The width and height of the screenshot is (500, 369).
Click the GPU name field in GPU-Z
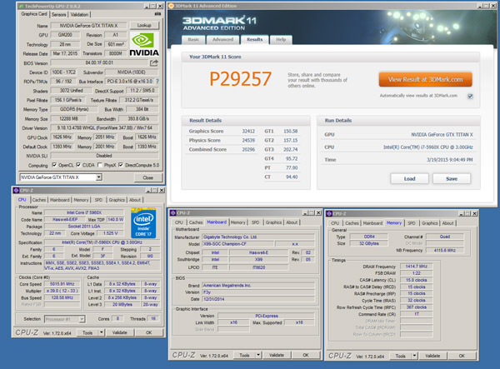[88, 26]
